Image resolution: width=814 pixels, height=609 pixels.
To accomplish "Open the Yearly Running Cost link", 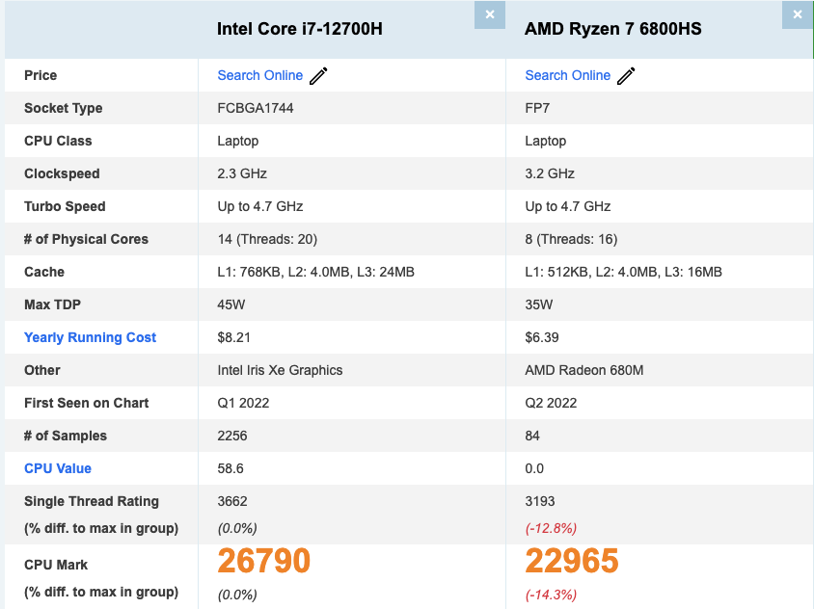I will pyautogui.click(x=90, y=337).
